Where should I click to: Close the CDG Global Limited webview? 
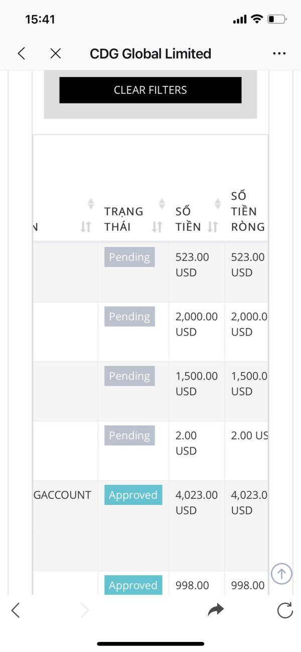coord(56,54)
